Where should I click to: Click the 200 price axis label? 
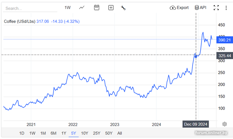(221, 85)
